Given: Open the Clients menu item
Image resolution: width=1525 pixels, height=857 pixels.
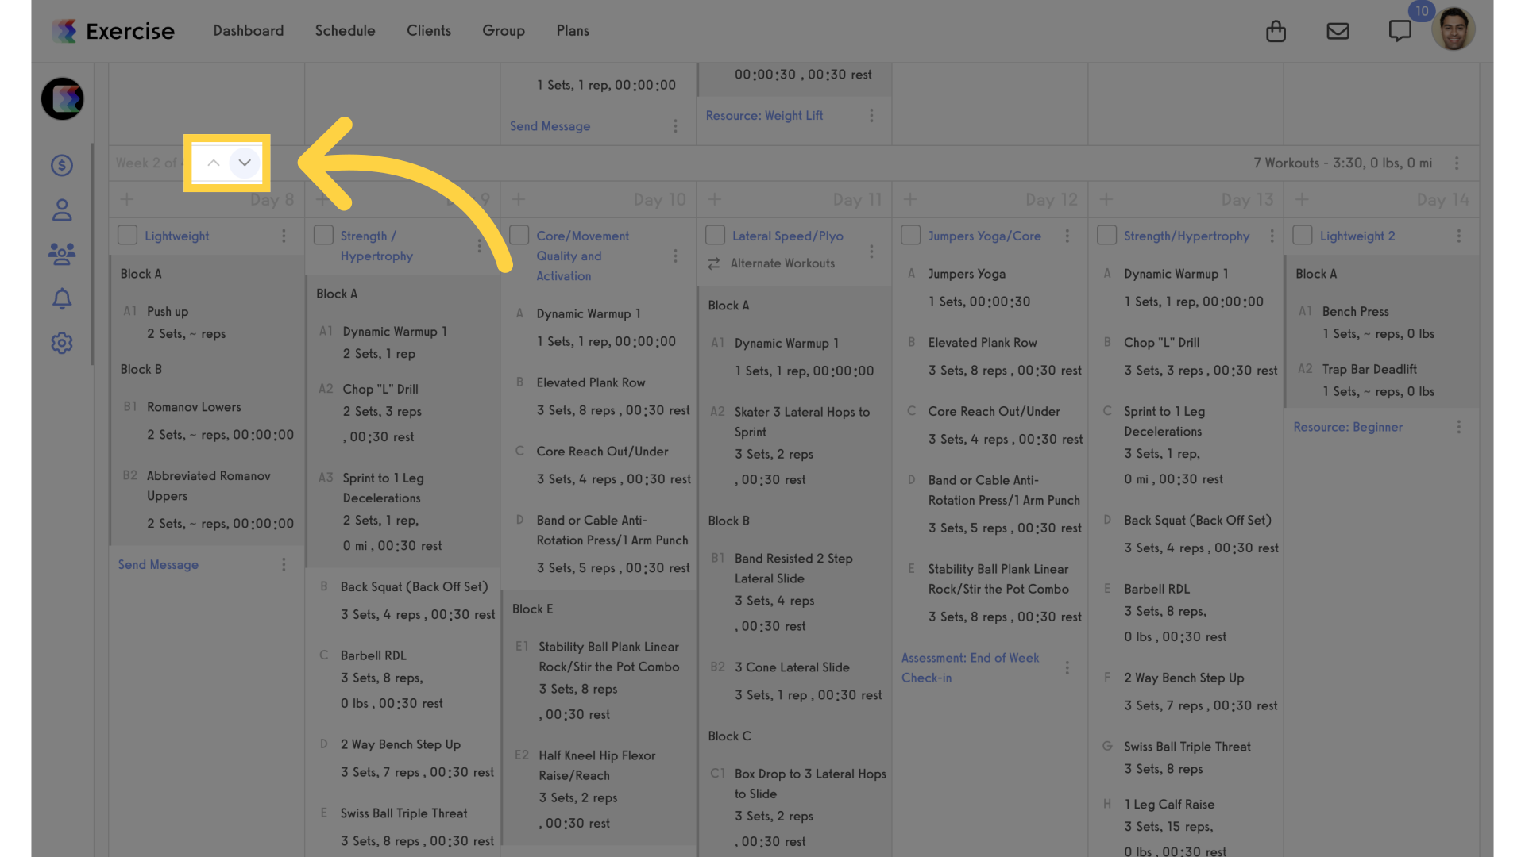Looking at the screenshot, I should pos(429,31).
